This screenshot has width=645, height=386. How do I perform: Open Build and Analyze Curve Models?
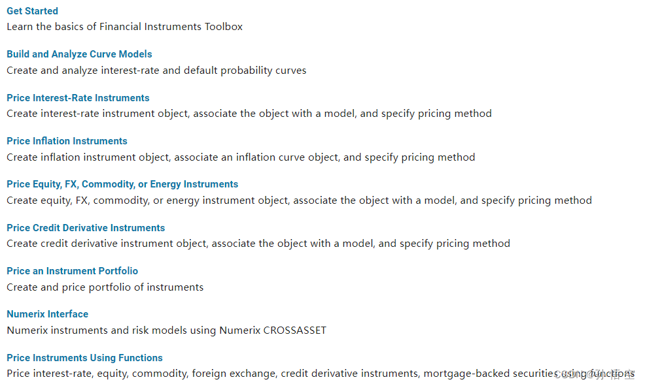[x=79, y=54]
